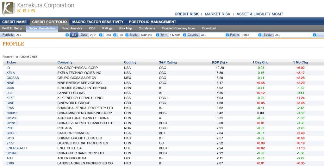The height and width of the screenshot is (166, 324).
Task: Open ticker 600016 link
Action: [12, 113]
